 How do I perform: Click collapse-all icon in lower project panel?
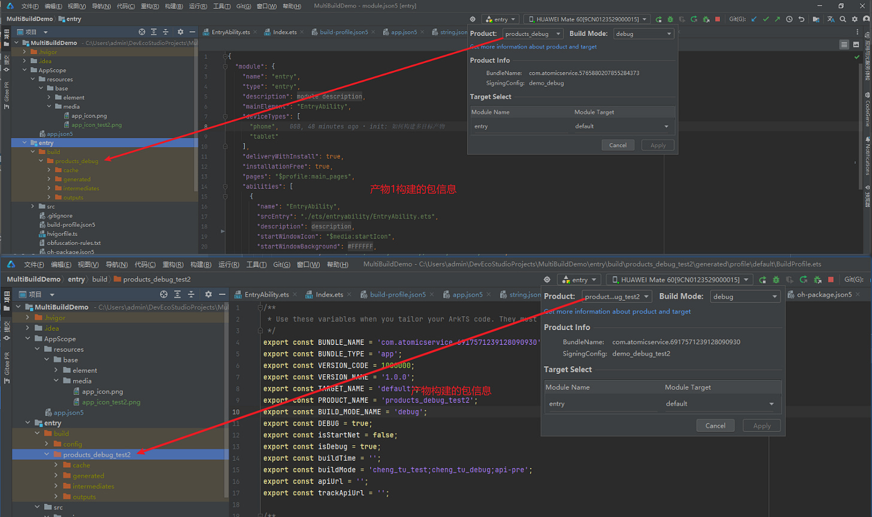click(191, 294)
